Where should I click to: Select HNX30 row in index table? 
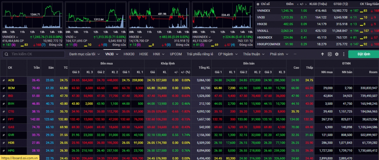[317, 24]
